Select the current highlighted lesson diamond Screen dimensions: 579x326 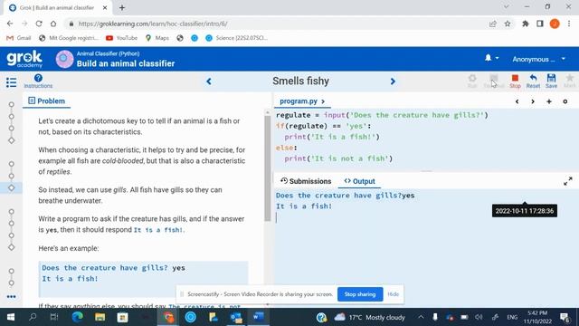coord(12,187)
